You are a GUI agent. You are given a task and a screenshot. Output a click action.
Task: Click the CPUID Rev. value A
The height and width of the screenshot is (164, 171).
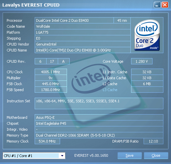63,61
